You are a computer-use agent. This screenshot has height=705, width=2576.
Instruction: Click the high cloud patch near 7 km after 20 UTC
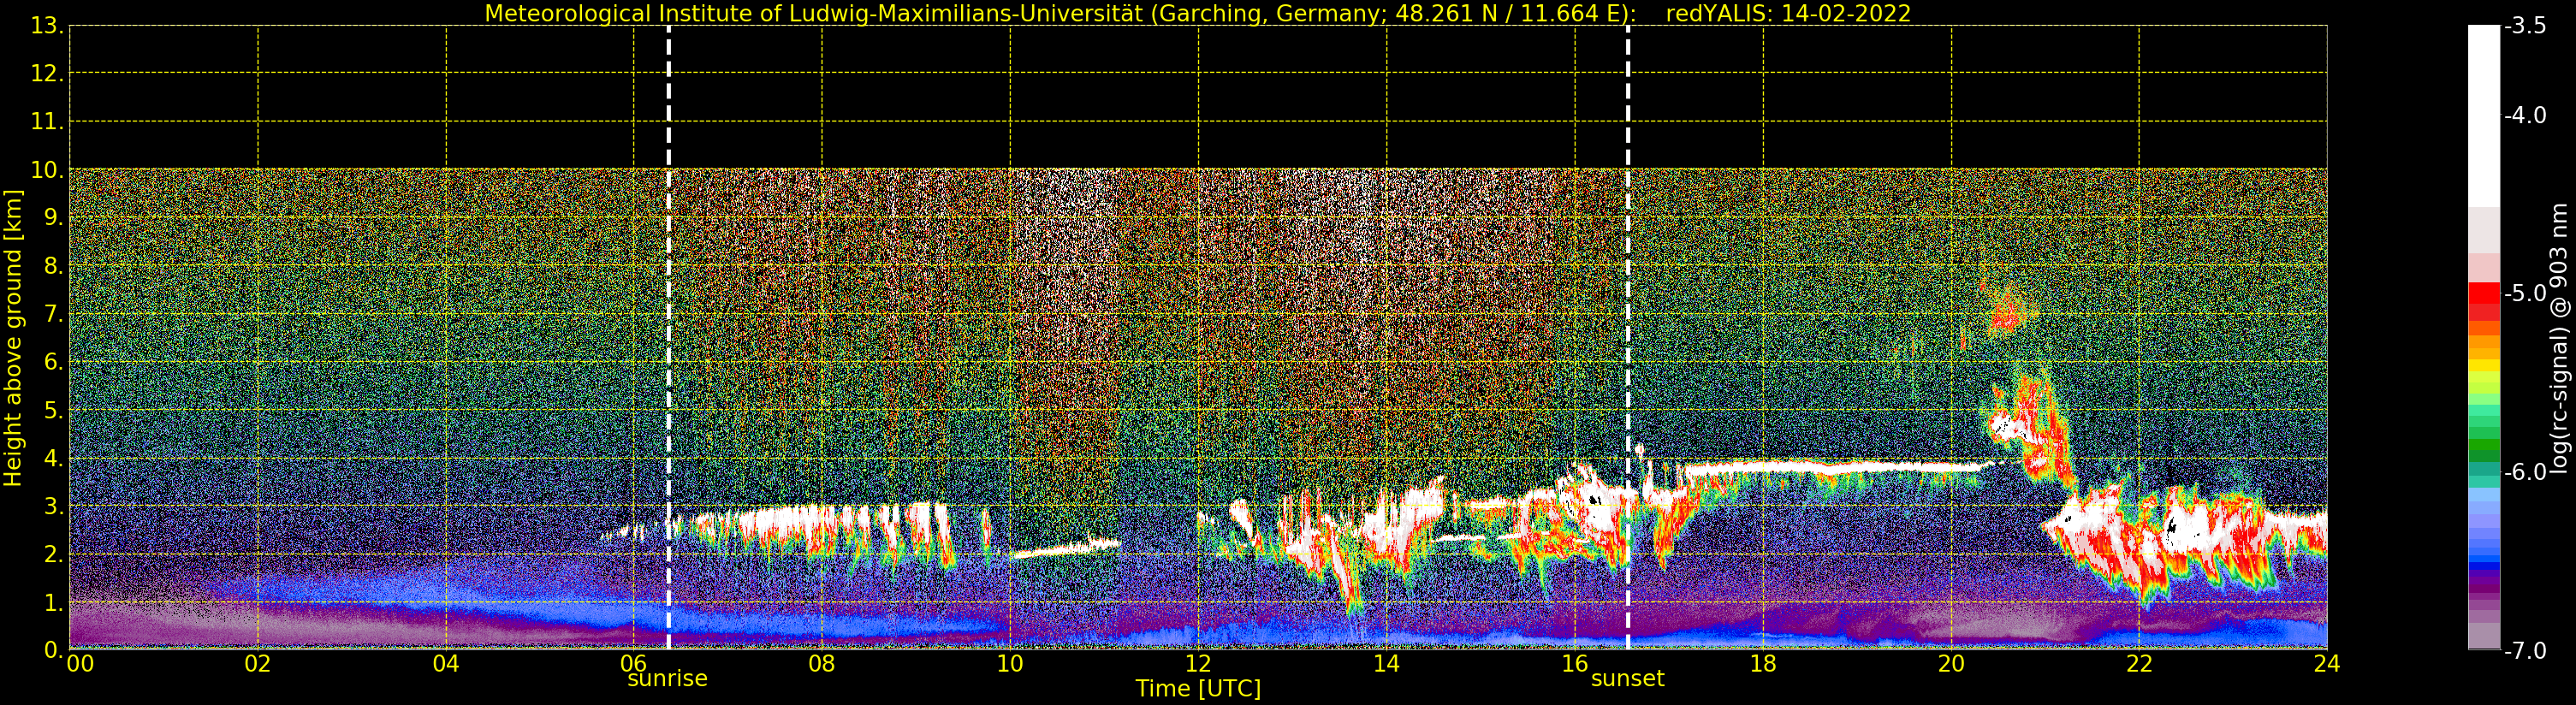(2005, 312)
